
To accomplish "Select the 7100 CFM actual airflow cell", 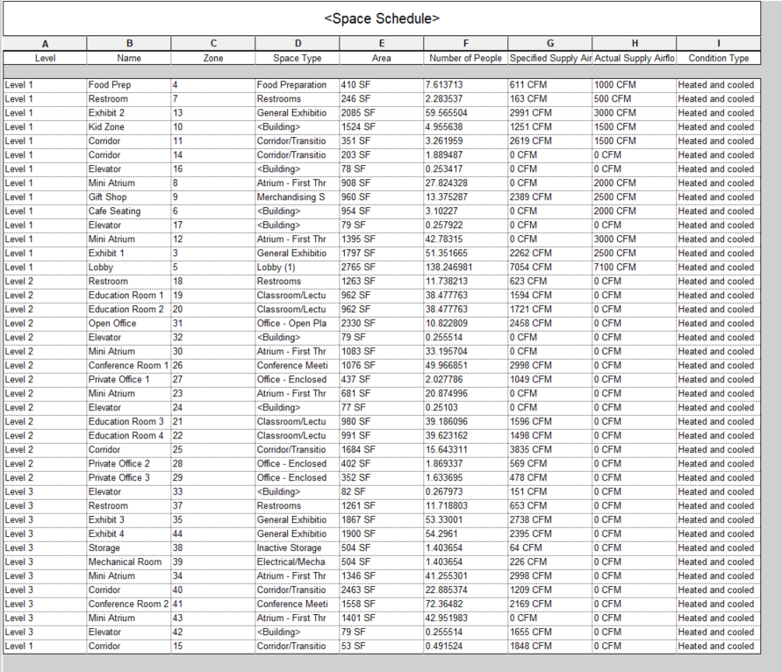I will tap(635, 268).
